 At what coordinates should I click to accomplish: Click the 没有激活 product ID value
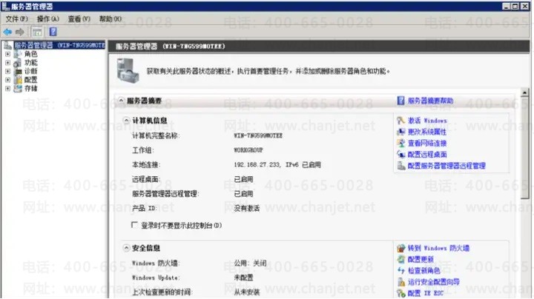click(246, 208)
